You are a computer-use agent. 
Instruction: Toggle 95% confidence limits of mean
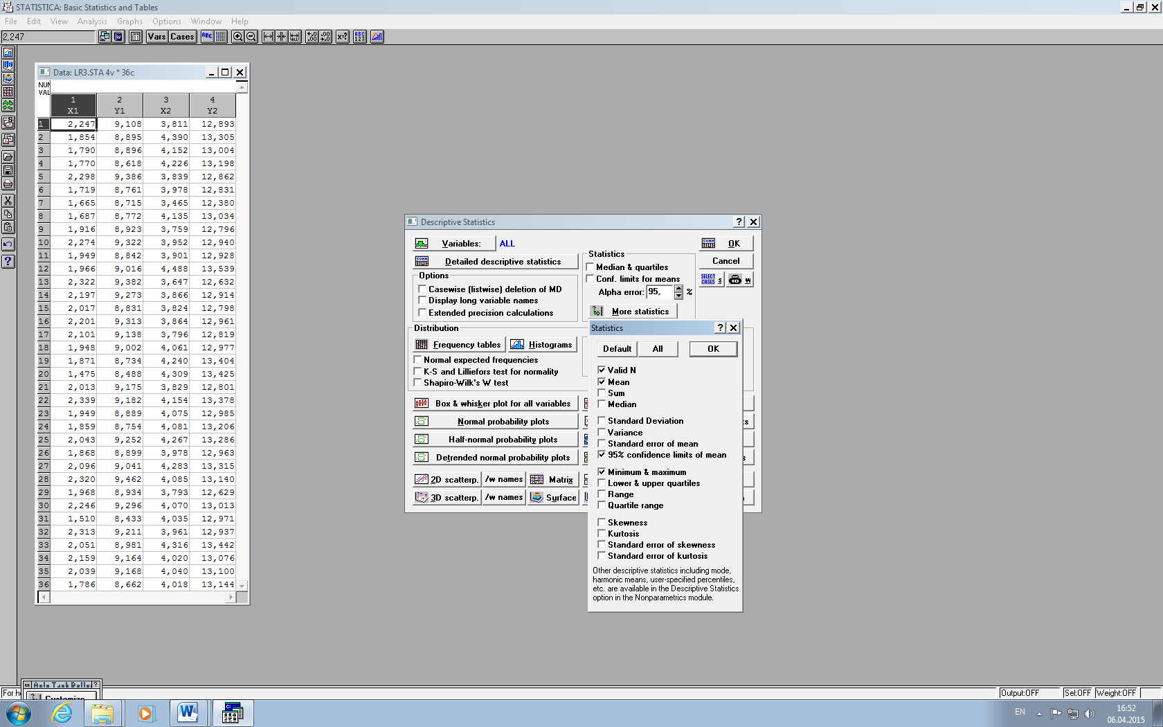602,455
